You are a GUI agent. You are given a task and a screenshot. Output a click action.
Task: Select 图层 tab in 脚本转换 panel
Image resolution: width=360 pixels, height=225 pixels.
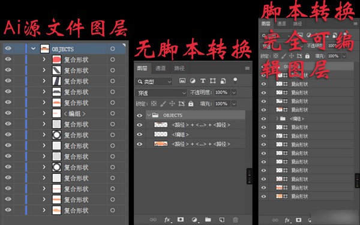pyautogui.click(x=266, y=23)
